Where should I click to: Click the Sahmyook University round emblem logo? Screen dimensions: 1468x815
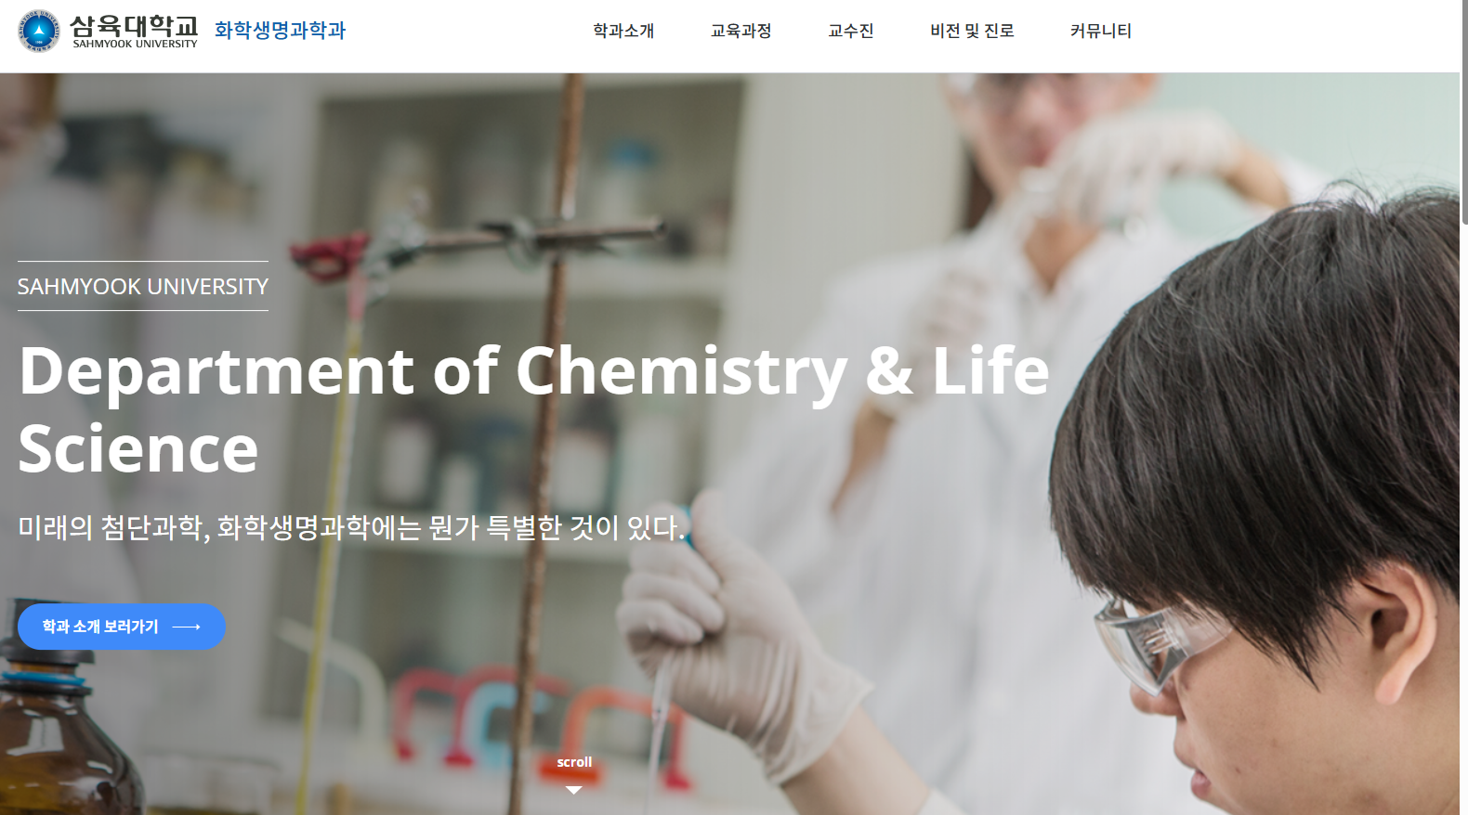(x=39, y=31)
